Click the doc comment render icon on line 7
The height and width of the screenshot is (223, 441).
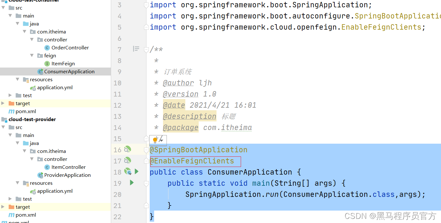pos(136,49)
